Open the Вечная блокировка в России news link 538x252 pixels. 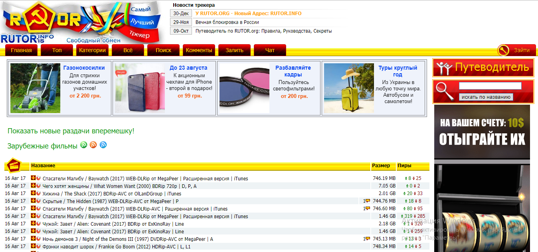click(x=227, y=22)
